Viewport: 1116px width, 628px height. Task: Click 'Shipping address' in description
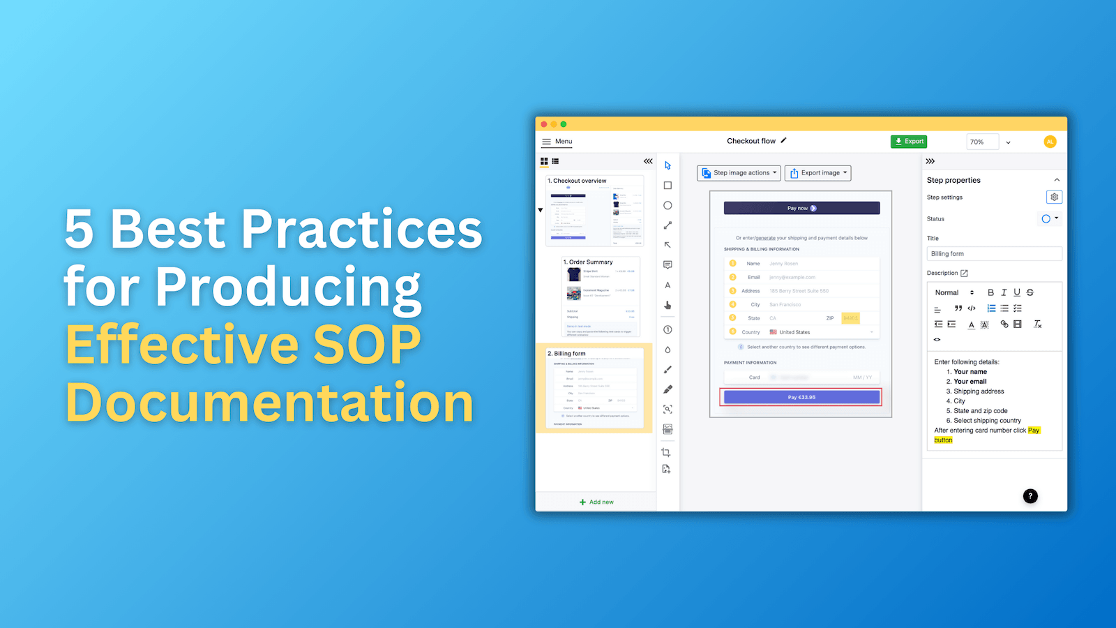(979, 391)
